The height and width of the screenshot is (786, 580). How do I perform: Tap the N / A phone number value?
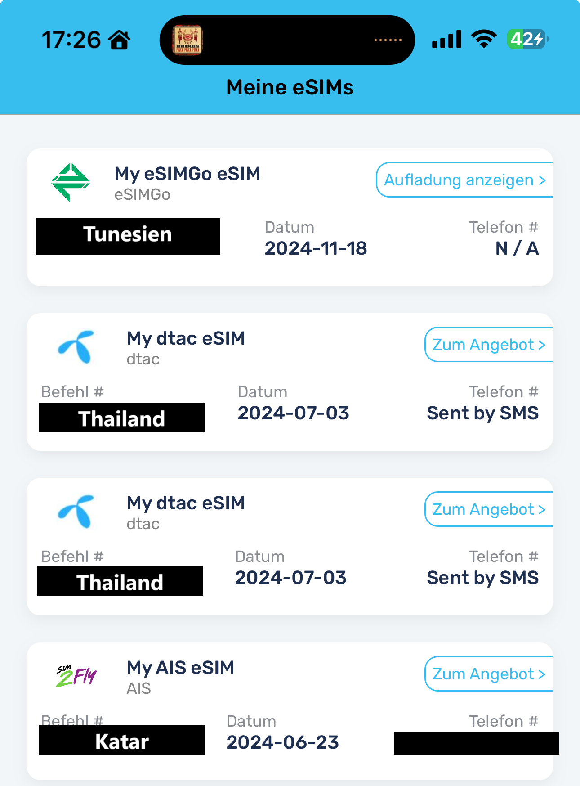(x=517, y=248)
